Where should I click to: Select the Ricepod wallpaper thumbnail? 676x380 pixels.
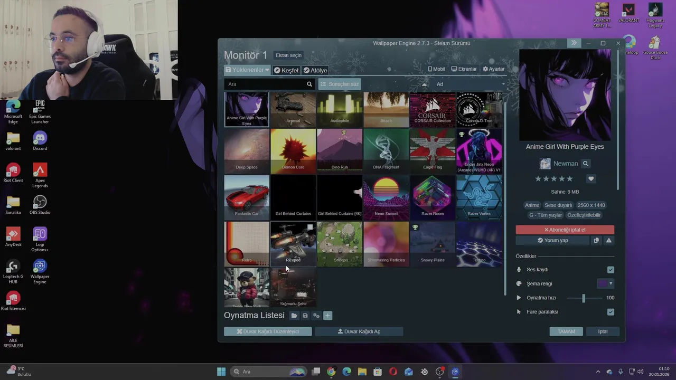coord(293,243)
